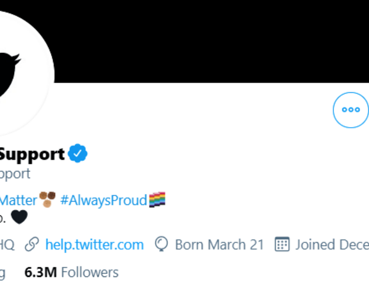Click the raised fists emoji
Viewport: 369px width, 288px height.
48,199
